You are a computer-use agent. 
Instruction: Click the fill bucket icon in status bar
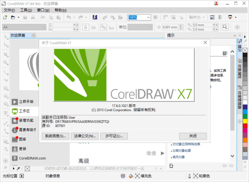(131, 176)
